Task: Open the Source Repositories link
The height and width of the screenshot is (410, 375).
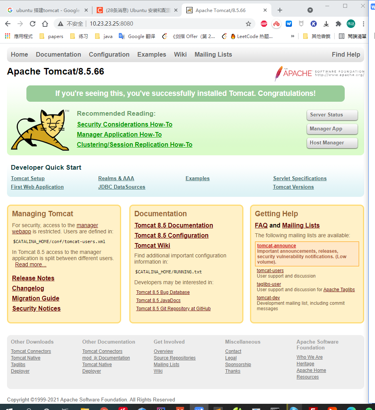Action: pyautogui.click(x=174, y=358)
